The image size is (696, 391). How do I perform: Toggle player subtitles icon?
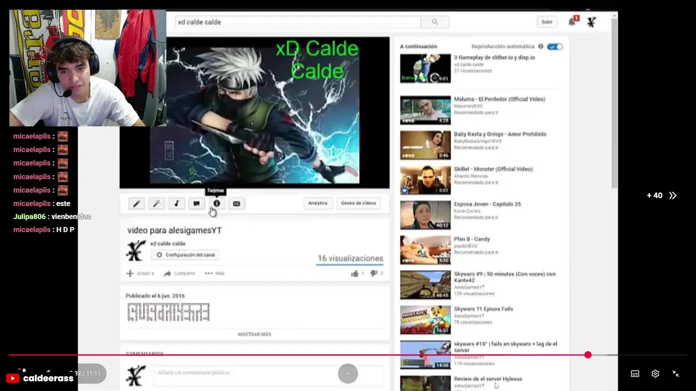pyautogui.click(x=635, y=374)
